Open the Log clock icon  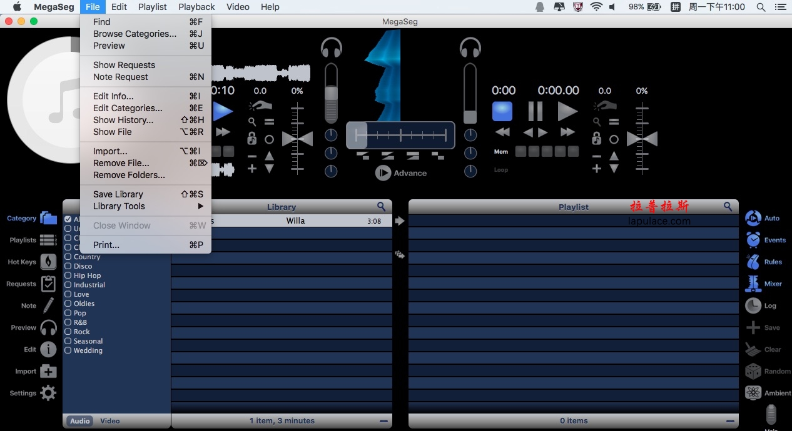pos(753,305)
